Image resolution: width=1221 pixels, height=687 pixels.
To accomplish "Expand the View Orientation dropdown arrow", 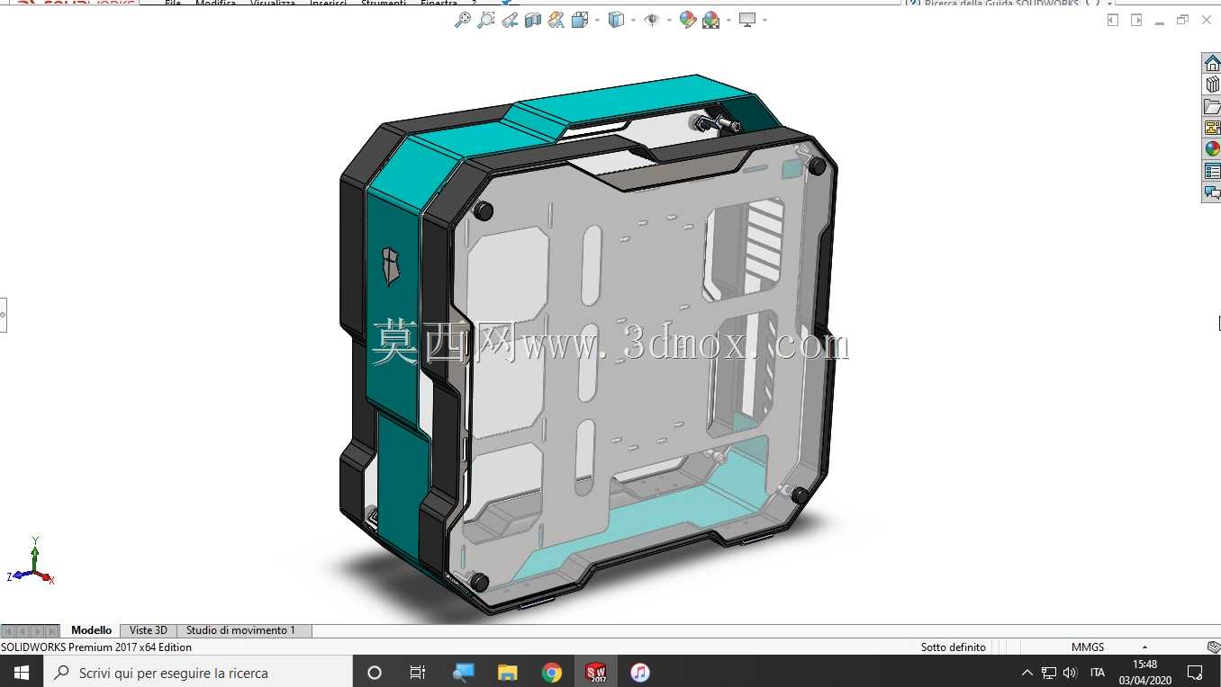I will (x=596, y=20).
